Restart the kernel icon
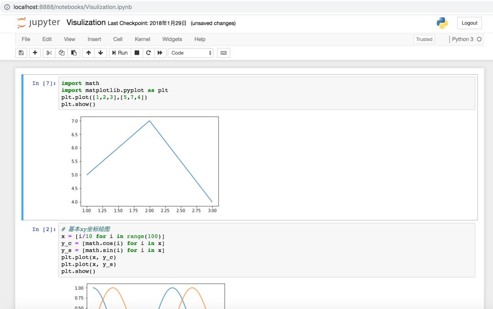The height and width of the screenshot is (309, 493). [x=148, y=53]
